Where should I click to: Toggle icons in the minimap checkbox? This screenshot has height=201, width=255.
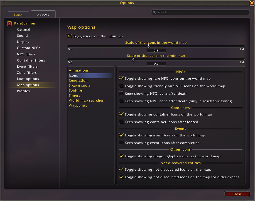point(70,36)
